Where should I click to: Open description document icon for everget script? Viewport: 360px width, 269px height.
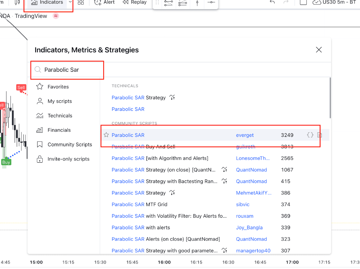(319, 135)
